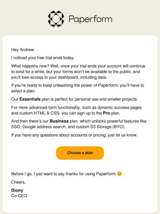Click the bold Diony signature name

point(17,190)
